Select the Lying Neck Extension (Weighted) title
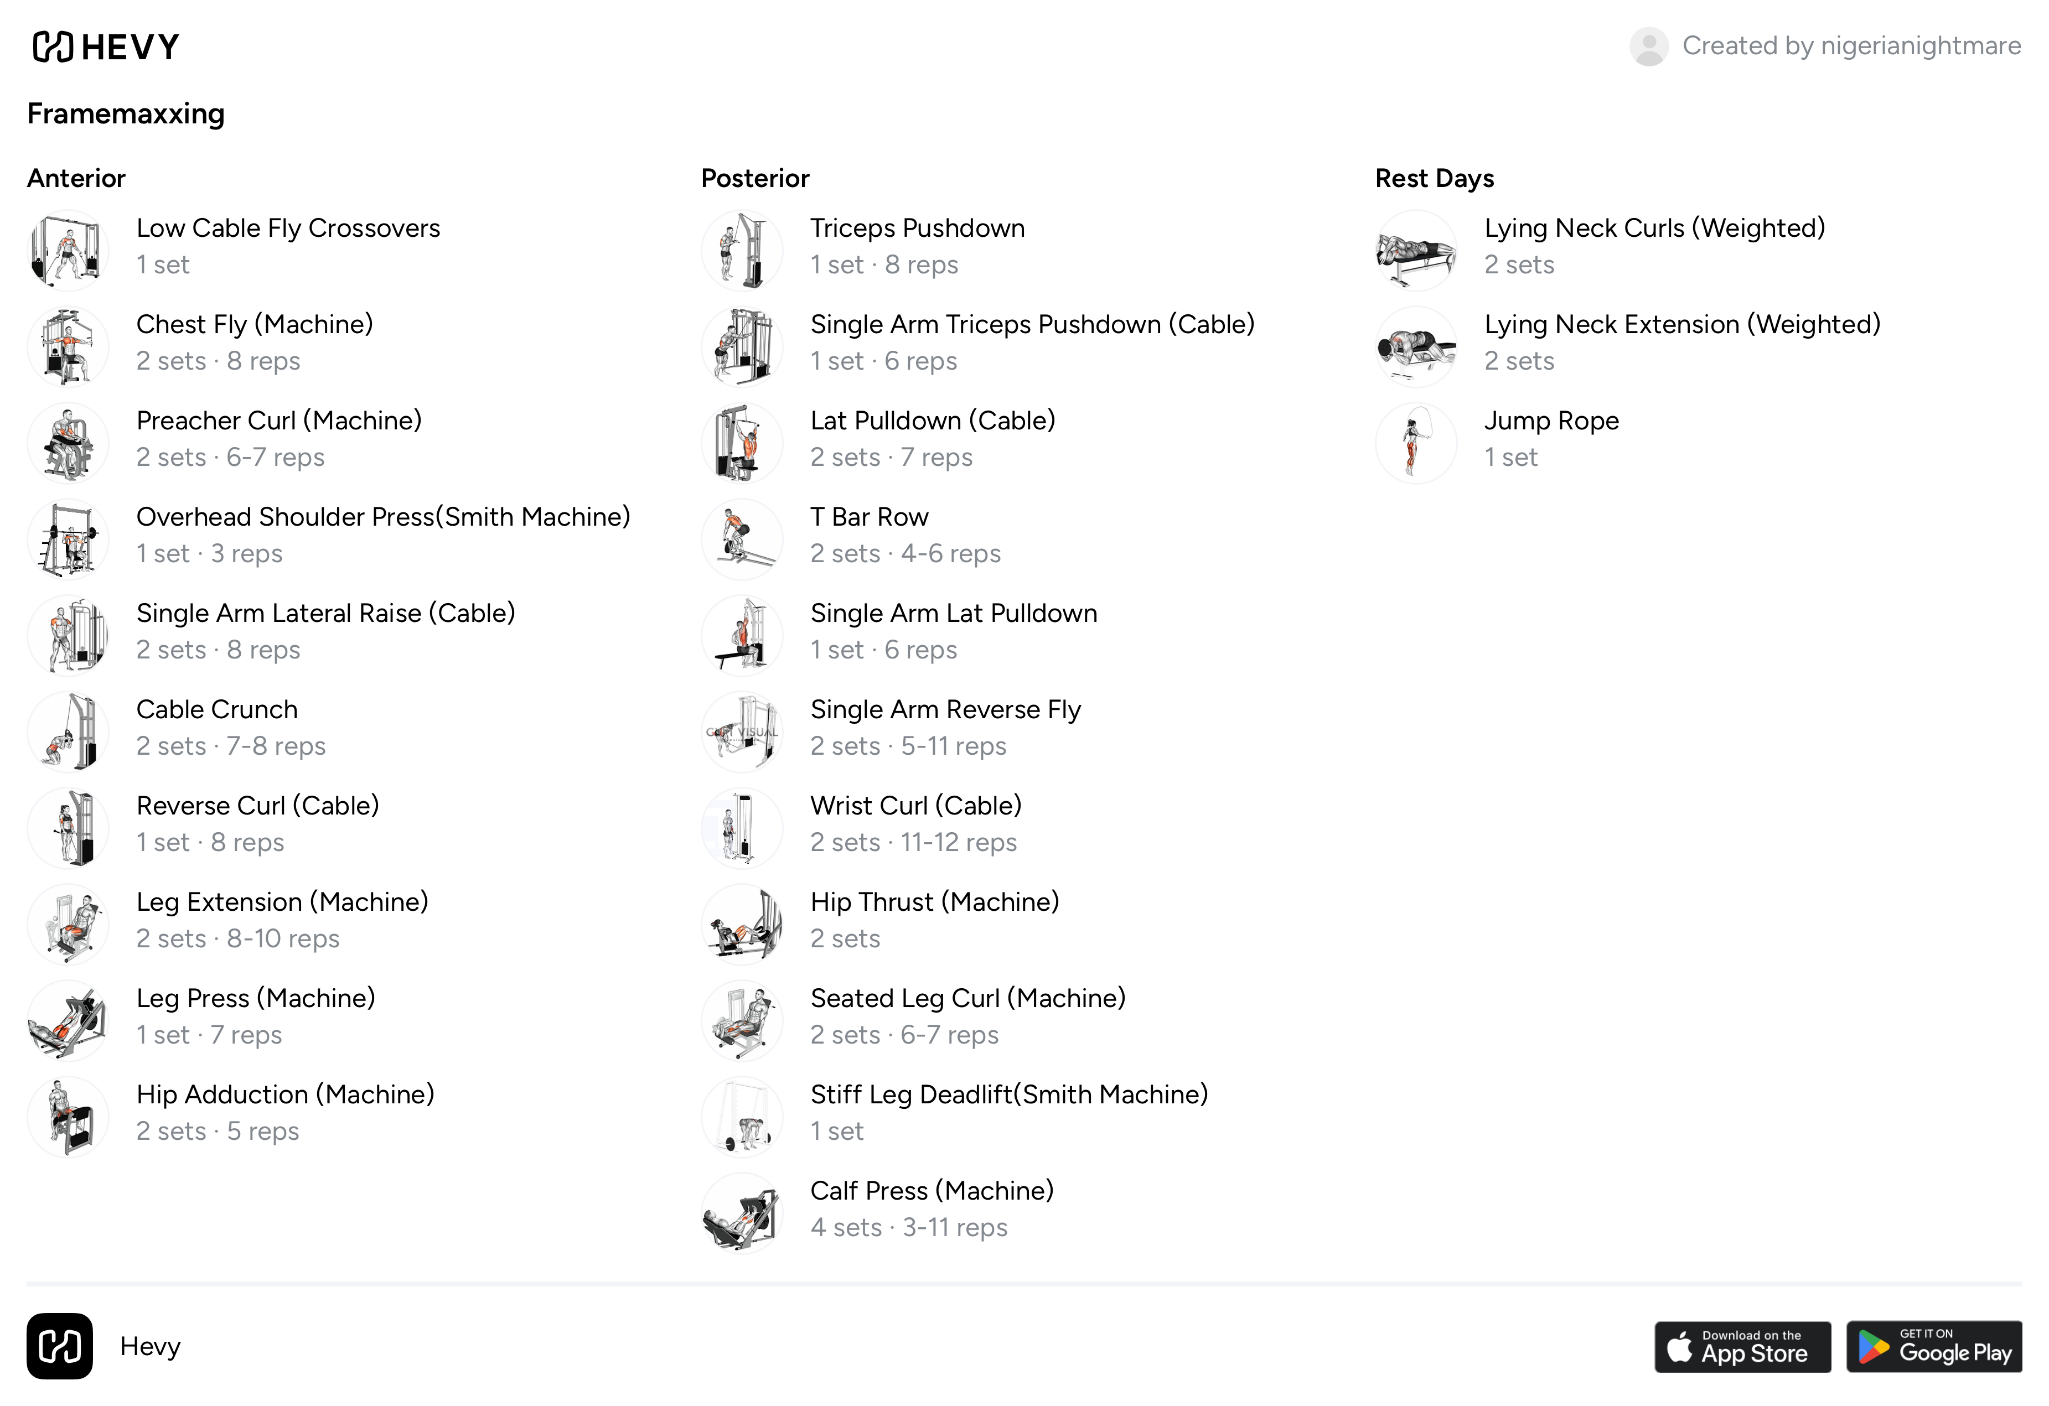The width and height of the screenshot is (2049, 1406). [1682, 324]
